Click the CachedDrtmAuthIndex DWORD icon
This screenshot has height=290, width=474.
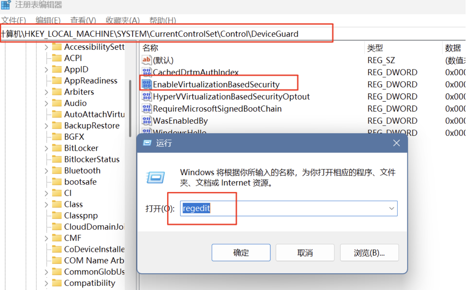point(146,72)
